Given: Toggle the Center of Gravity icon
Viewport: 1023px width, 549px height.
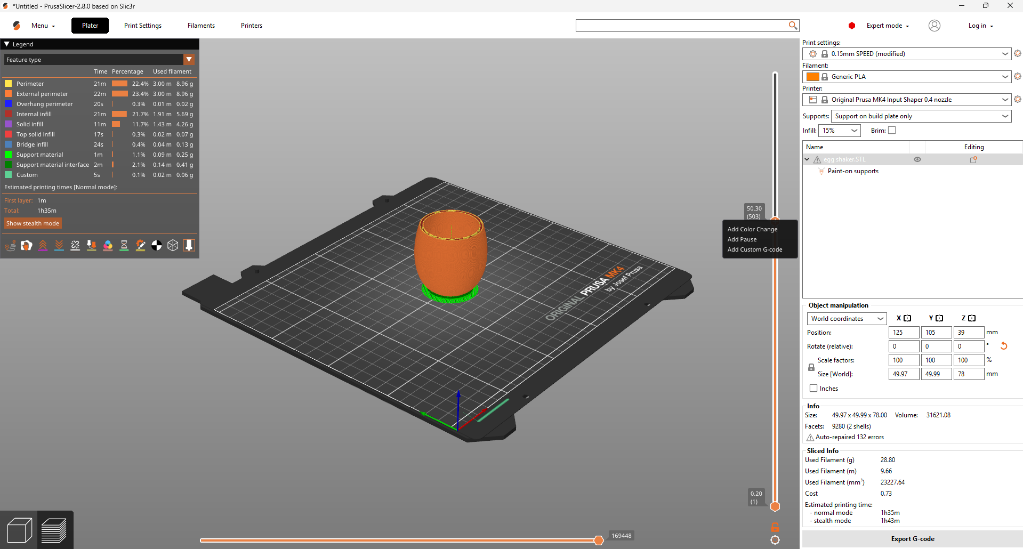Looking at the screenshot, I should pos(156,245).
